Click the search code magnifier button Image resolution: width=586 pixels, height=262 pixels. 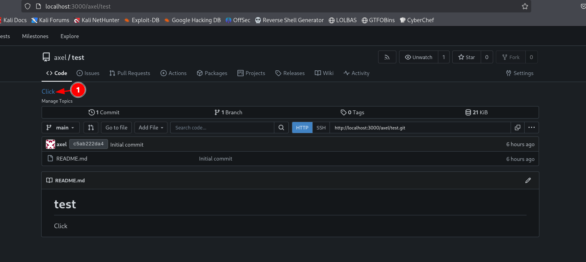[281, 128]
